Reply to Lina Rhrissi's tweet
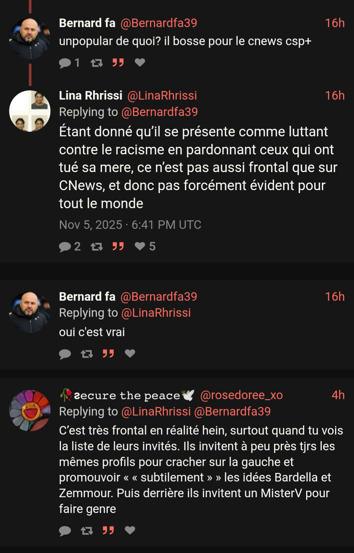Viewport: 354px width, 553px height. coord(65,247)
